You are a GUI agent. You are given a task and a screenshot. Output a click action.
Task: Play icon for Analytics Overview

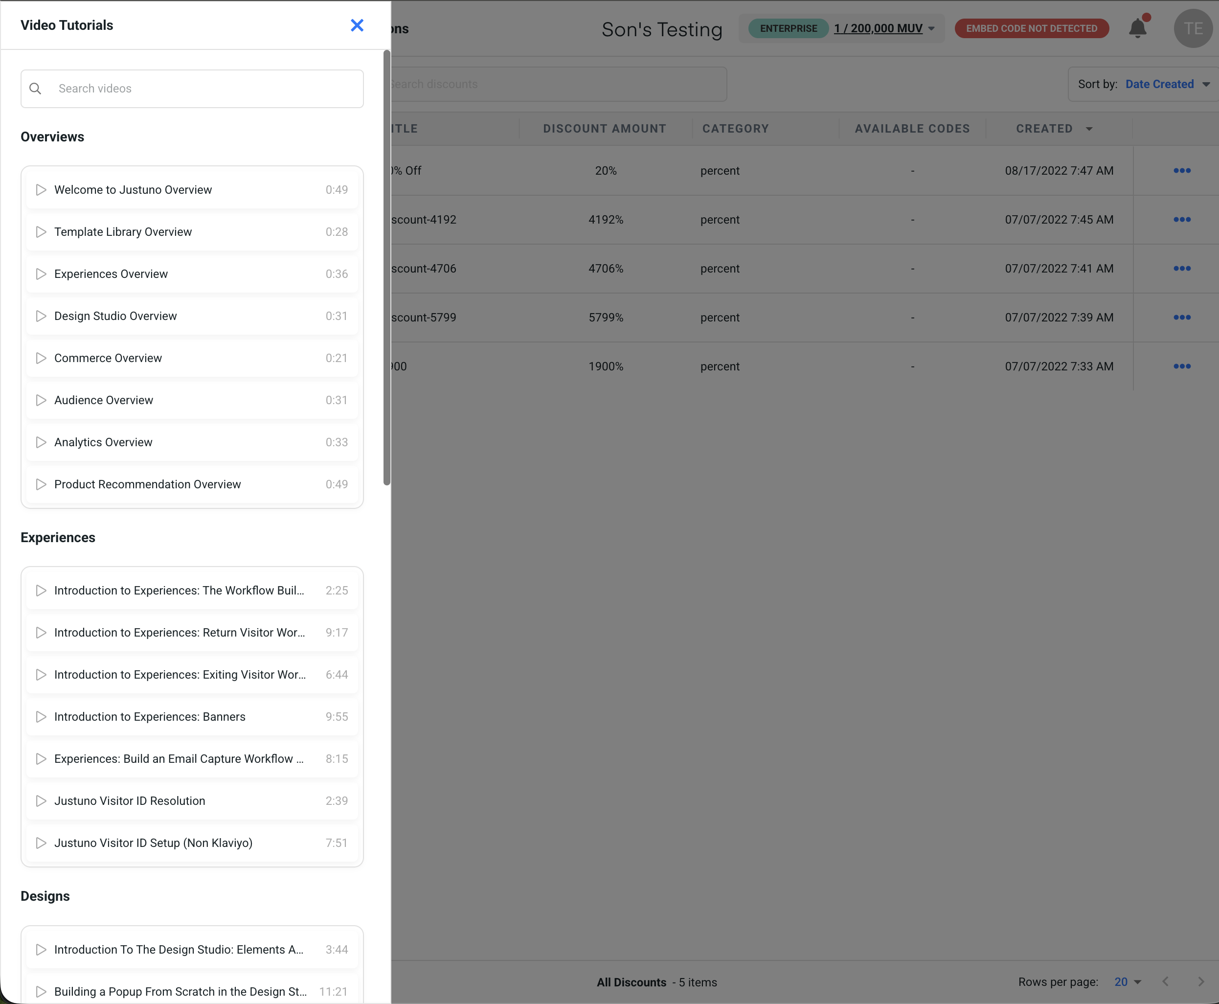tap(41, 442)
